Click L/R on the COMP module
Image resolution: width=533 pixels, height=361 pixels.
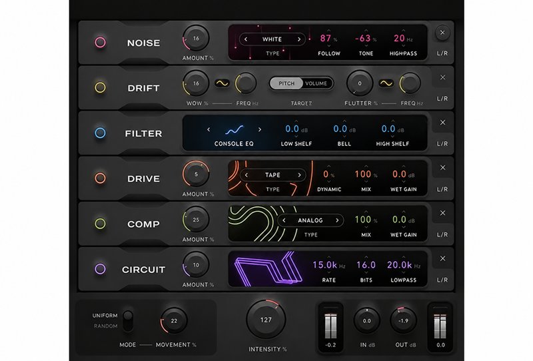click(442, 234)
